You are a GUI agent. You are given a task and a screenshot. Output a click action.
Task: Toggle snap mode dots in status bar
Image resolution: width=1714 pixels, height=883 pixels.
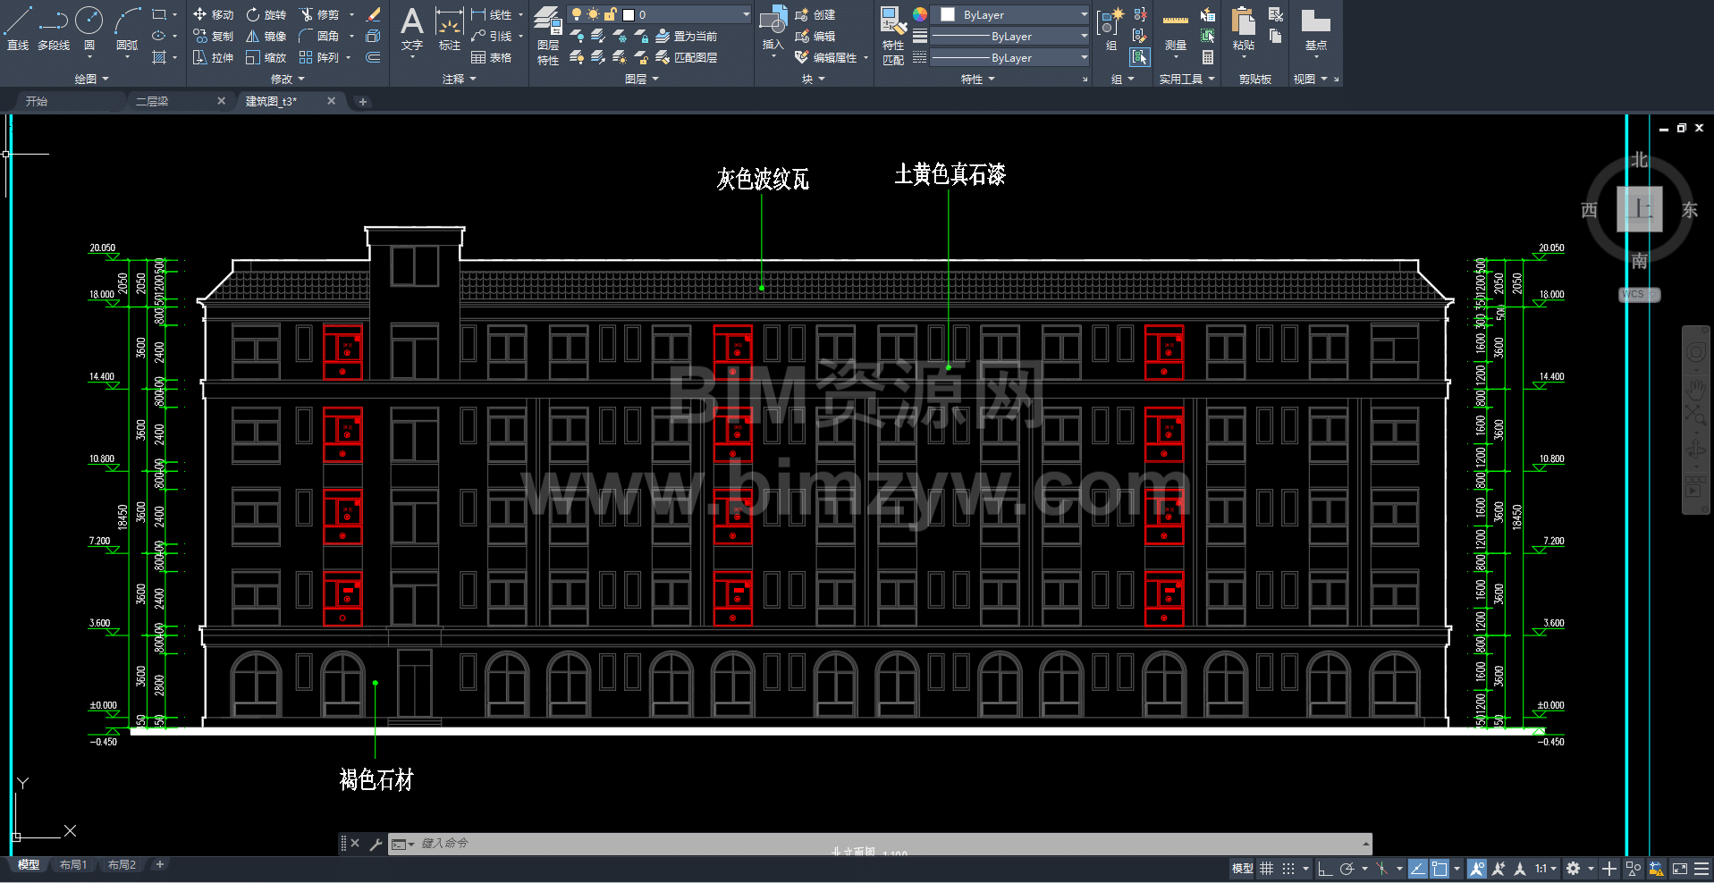1288,869
